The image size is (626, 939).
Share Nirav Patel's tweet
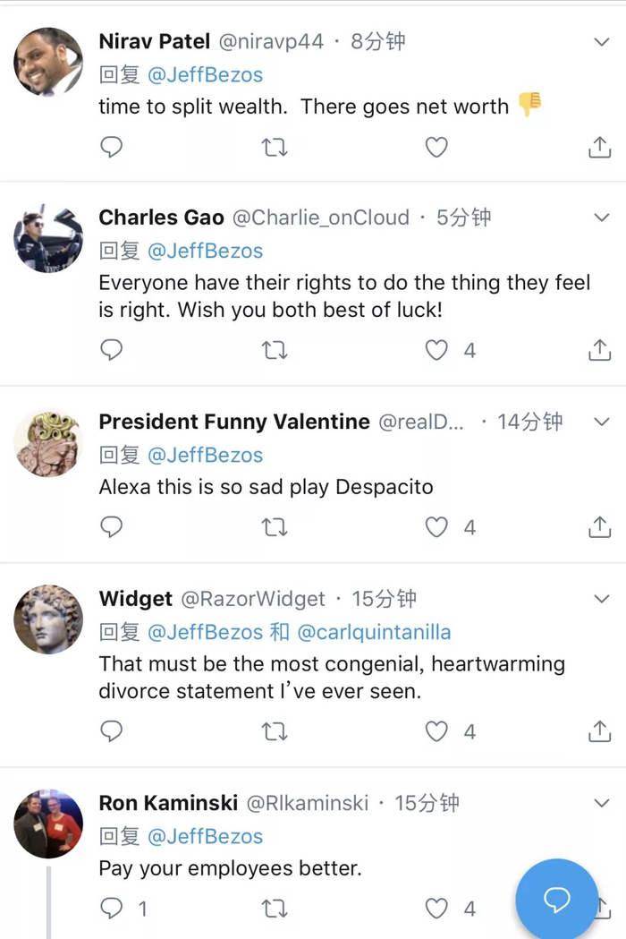pos(599,147)
